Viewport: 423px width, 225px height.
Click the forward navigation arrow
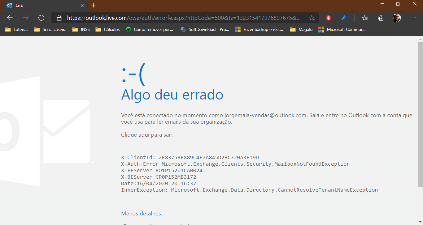coord(25,18)
